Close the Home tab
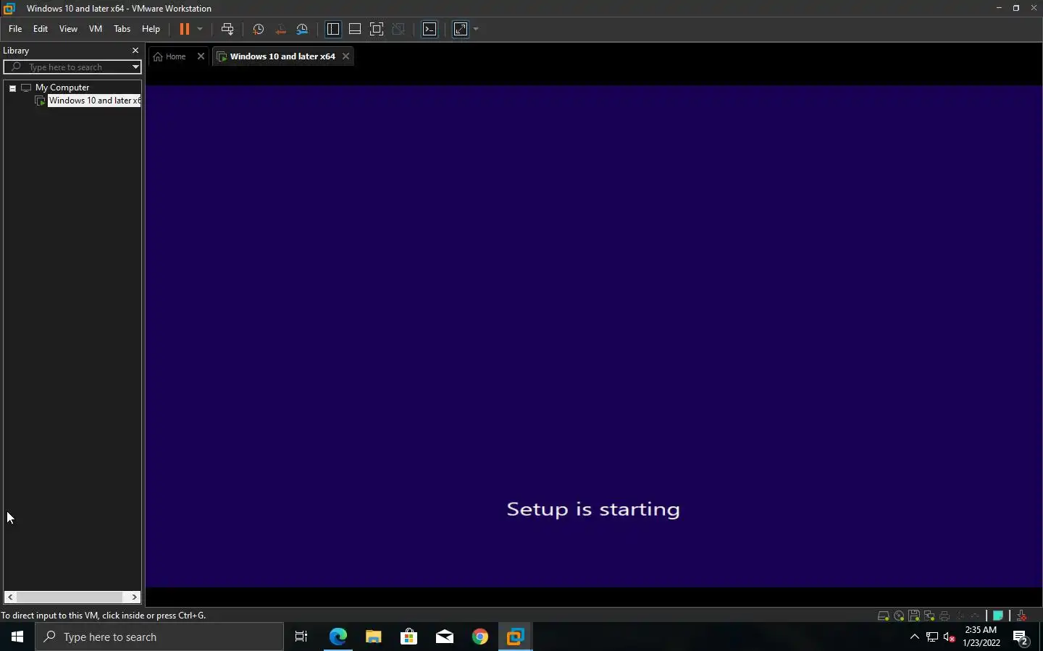The image size is (1043, 651). pyautogui.click(x=201, y=56)
